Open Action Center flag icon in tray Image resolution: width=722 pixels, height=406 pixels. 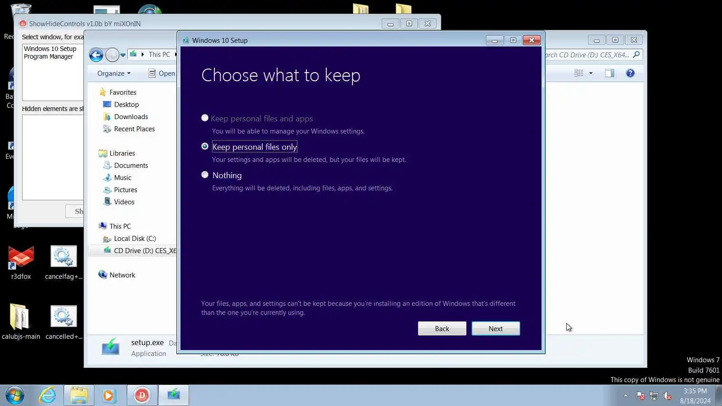coord(640,396)
